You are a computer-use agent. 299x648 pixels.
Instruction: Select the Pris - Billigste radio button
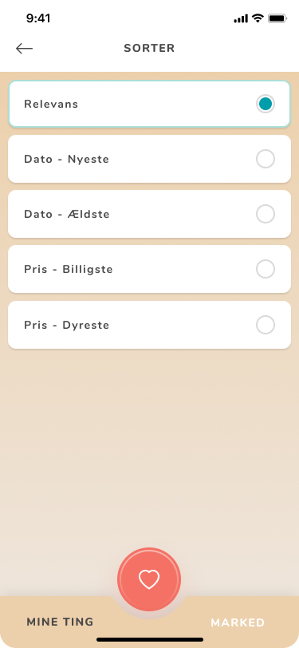[x=266, y=269]
